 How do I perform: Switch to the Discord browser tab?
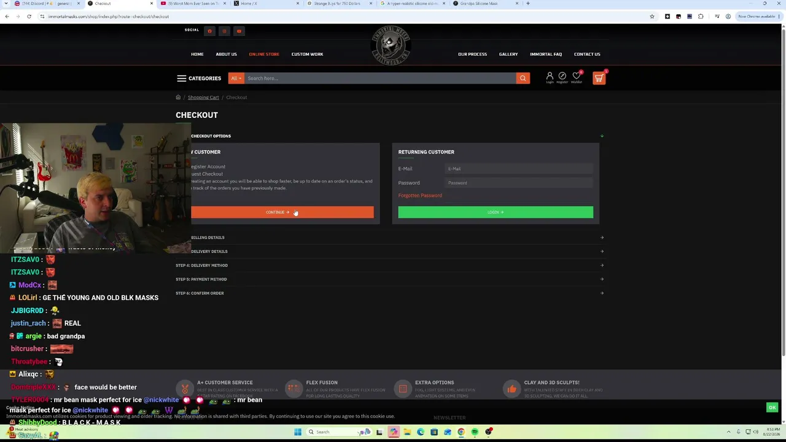47,4
